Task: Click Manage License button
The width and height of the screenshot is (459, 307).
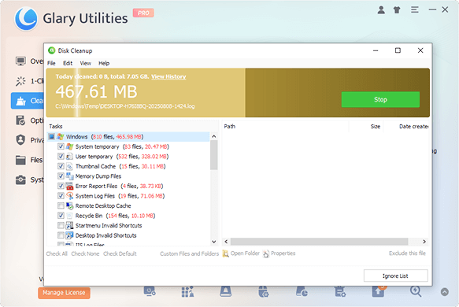Action: click(64, 293)
